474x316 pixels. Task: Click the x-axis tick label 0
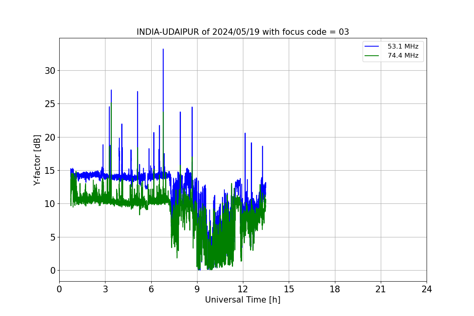pyautogui.click(x=59, y=289)
